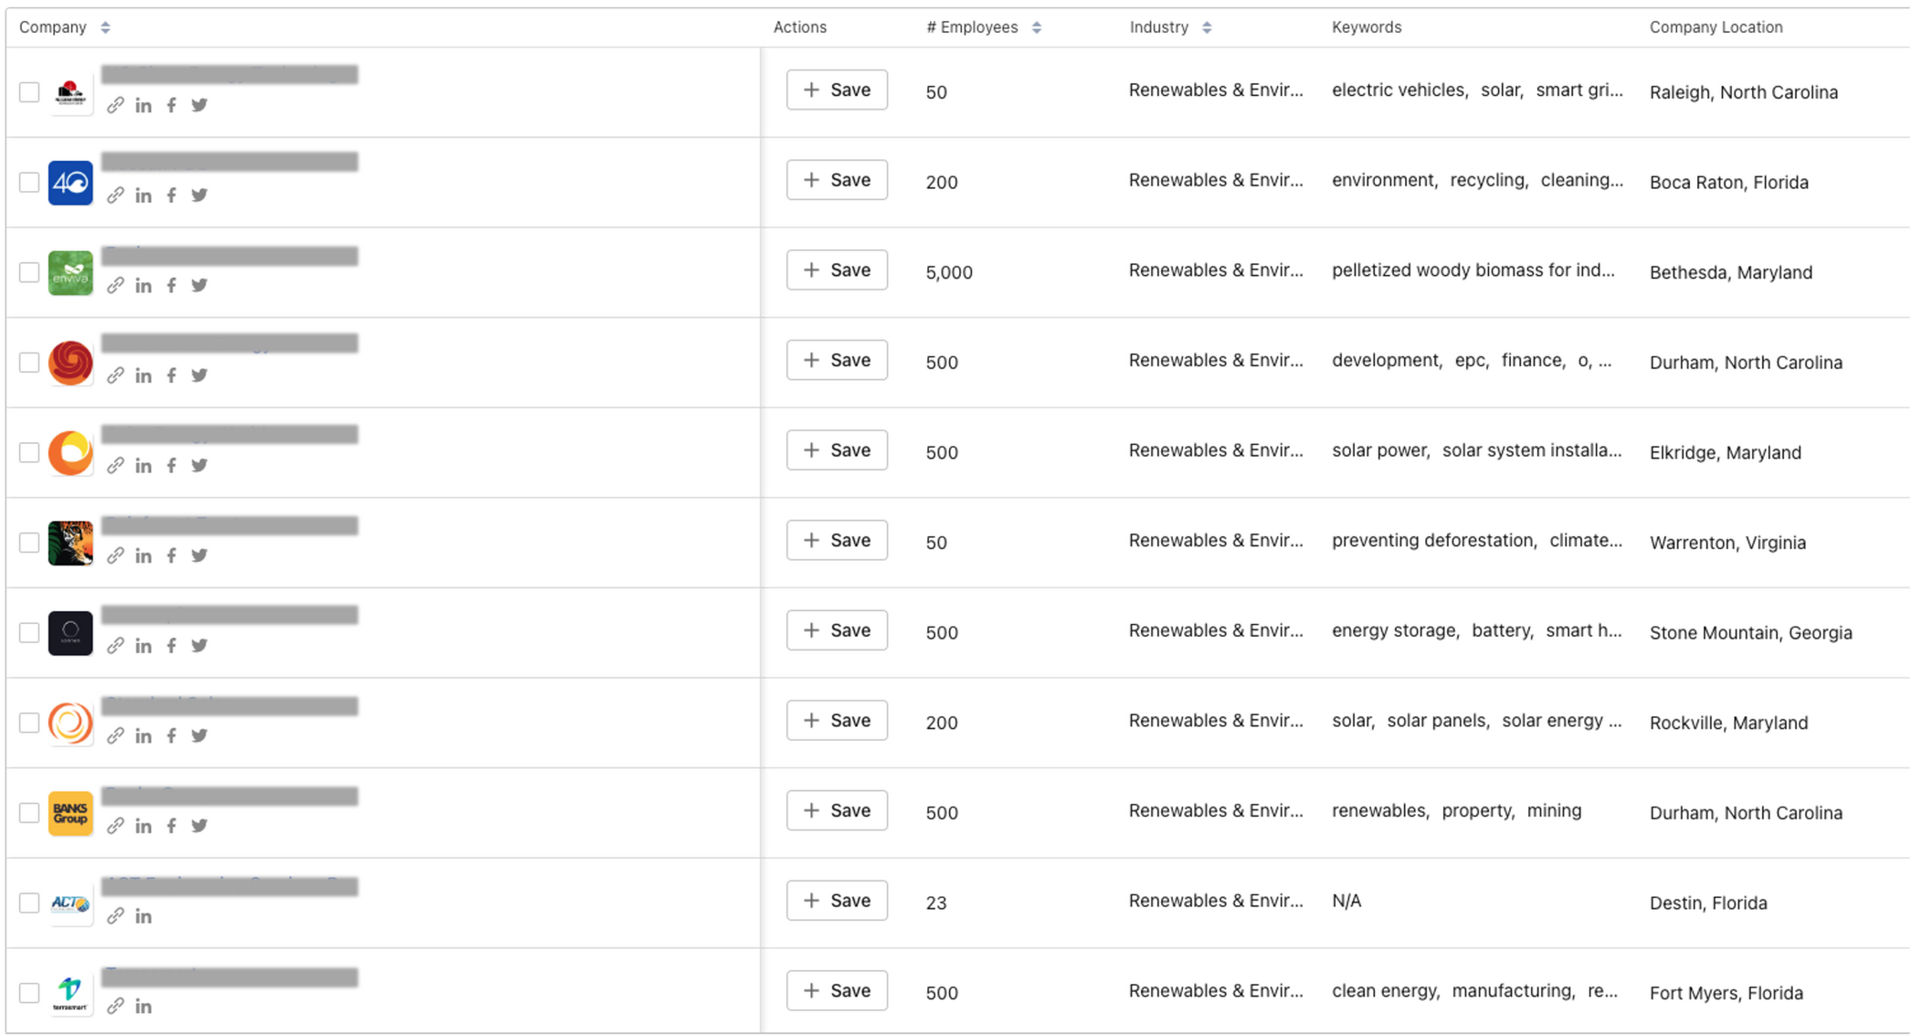Viewport: 1911px width, 1035px height.
Task: Click website link icon for Elkridge company
Action: coord(115,466)
